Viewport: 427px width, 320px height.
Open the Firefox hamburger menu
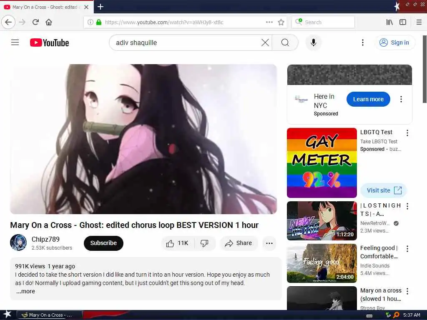pos(419,22)
